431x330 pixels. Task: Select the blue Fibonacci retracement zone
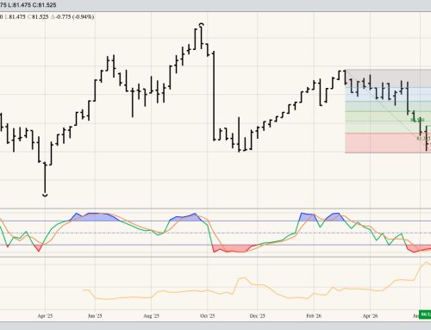pyautogui.click(x=388, y=94)
